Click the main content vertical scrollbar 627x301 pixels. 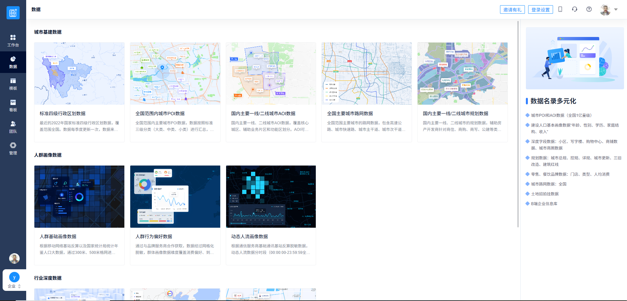518,124
